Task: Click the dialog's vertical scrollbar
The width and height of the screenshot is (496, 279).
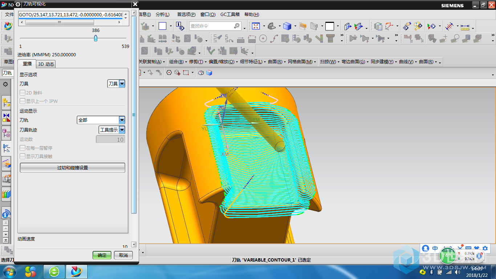Action: pos(134,114)
